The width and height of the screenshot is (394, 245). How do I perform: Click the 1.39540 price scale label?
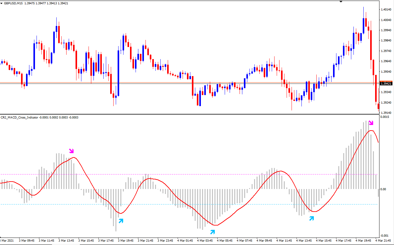pyautogui.click(x=387, y=72)
